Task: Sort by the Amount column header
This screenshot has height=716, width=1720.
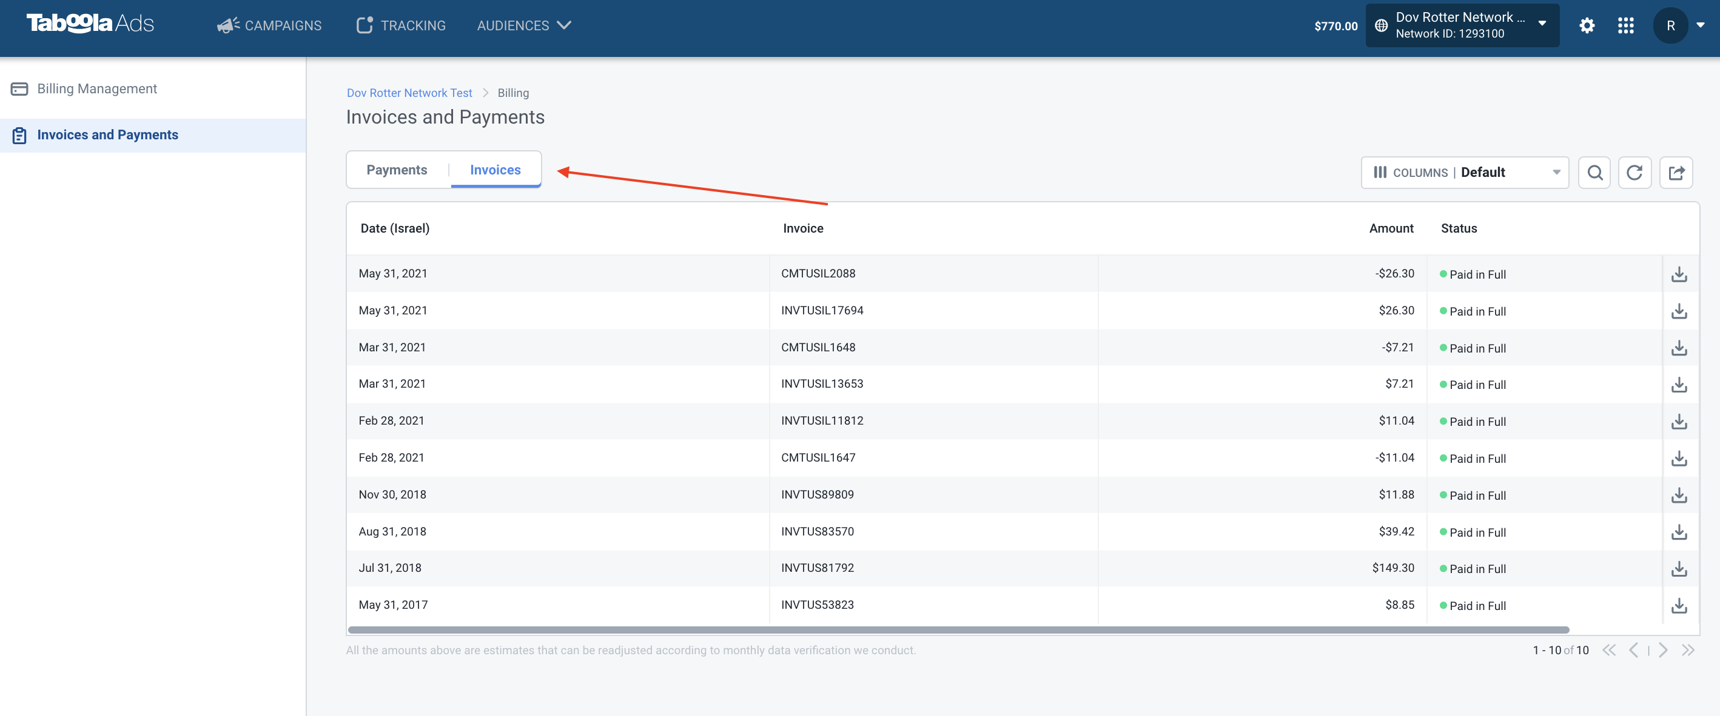Action: (x=1391, y=228)
